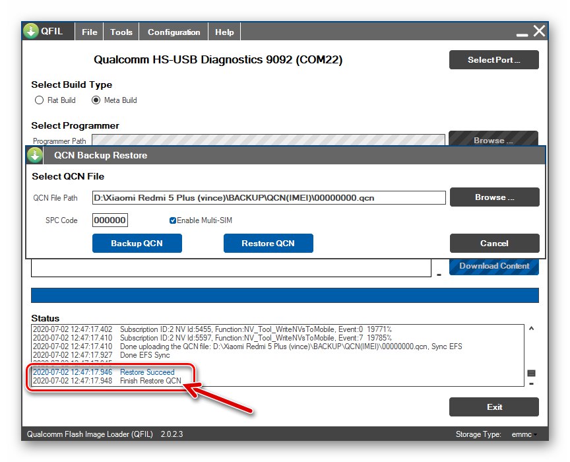Close the QFIL window with X

(x=539, y=31)
